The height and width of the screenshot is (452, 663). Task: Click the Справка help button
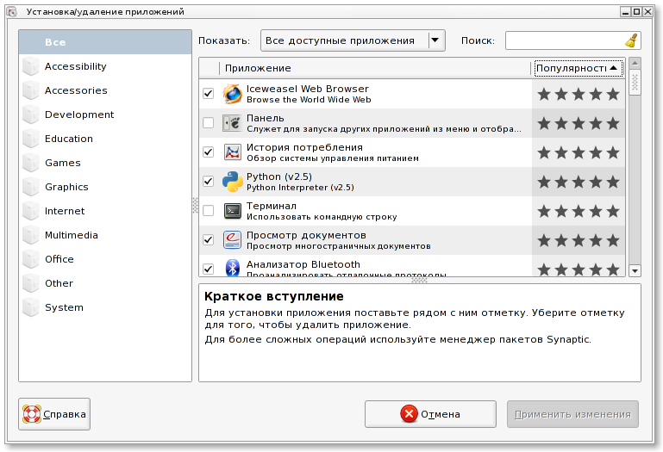coord(54,414)
